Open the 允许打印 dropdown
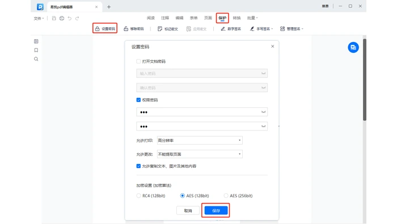 (200, 140)
